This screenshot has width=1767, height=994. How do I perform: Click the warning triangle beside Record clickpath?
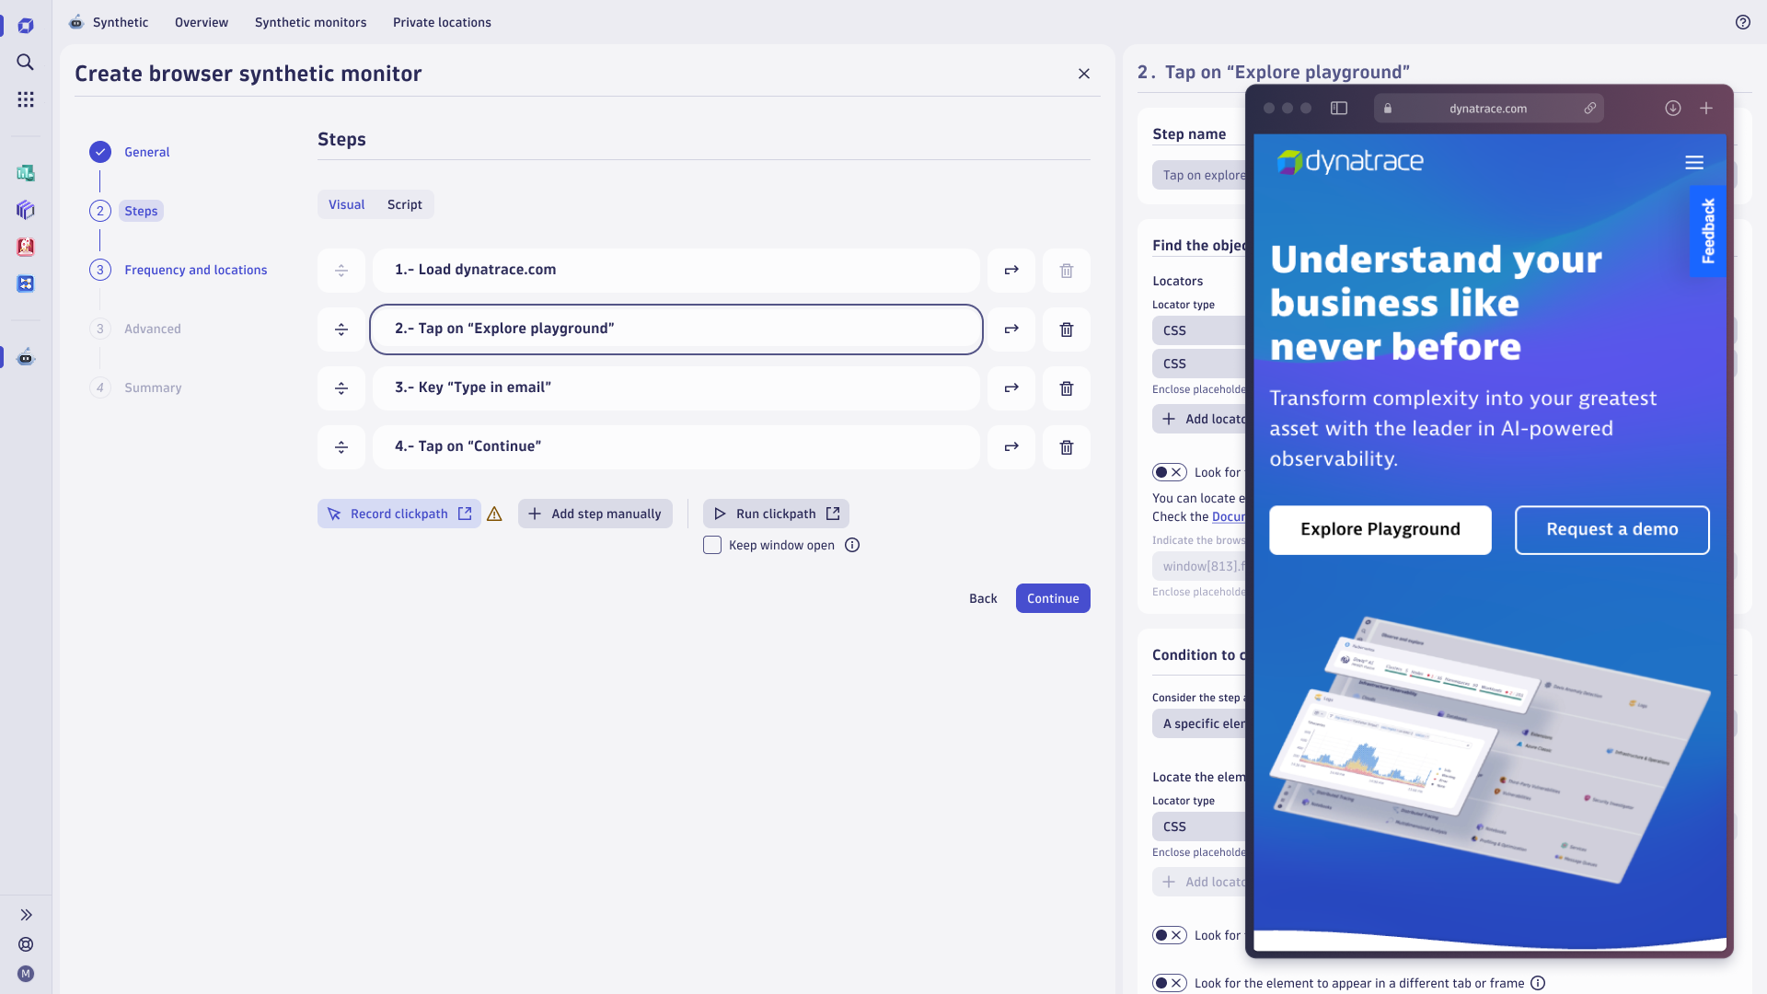494,514
